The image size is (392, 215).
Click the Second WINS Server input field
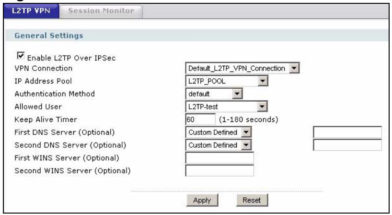click(219, 171)
